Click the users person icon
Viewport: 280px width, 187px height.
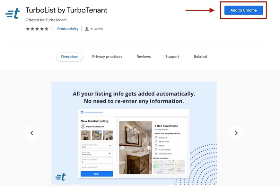tap(87, 29)
